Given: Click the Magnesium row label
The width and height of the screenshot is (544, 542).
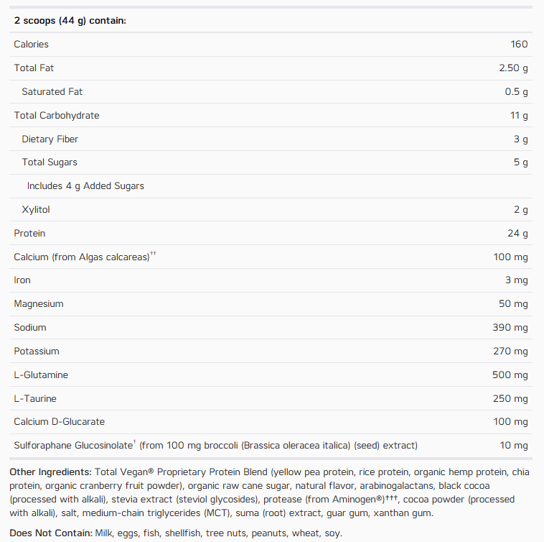Looking at the screenshot, I should 39,303.
